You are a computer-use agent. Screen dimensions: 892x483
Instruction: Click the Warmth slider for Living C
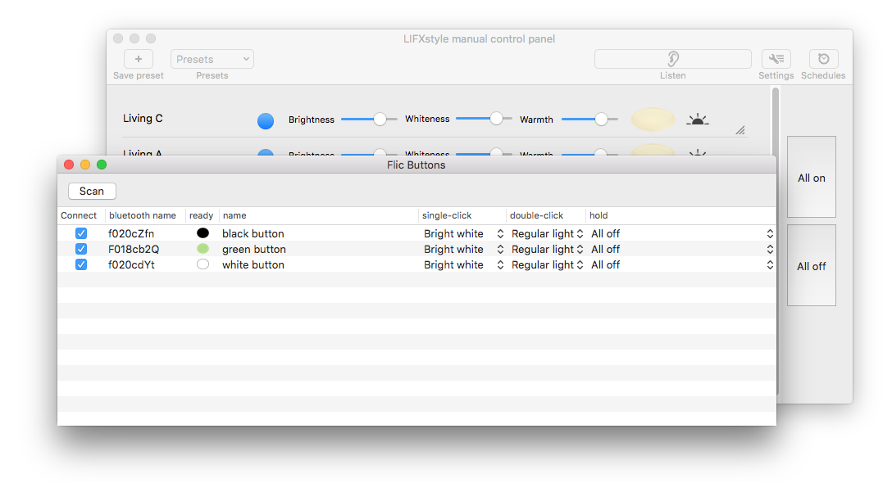click(x=589, y=120)
